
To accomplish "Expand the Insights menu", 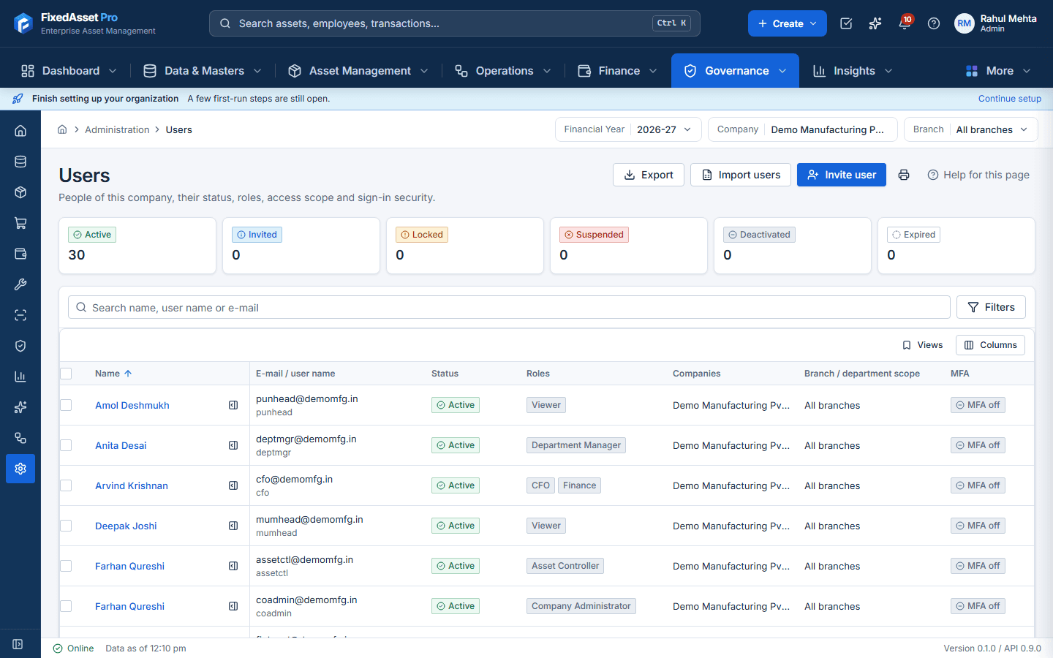I will click(x=853, y=71).
